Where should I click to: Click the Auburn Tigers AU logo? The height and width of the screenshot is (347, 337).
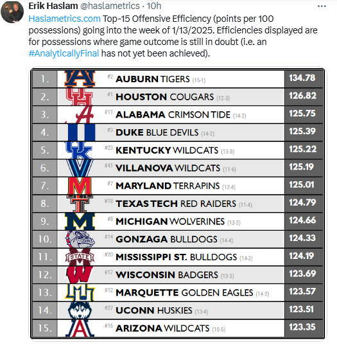[x=80, y=79]
